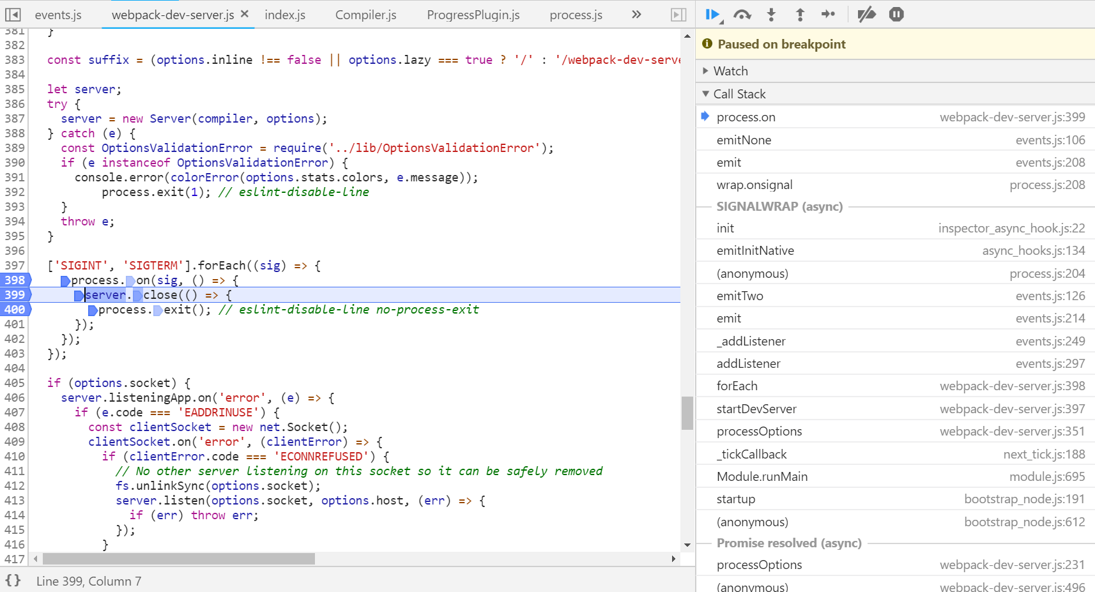Select emitInitNative call stack frame
Image resolution: width=1095 pixels, height=592 pixels.
[895, 250]
